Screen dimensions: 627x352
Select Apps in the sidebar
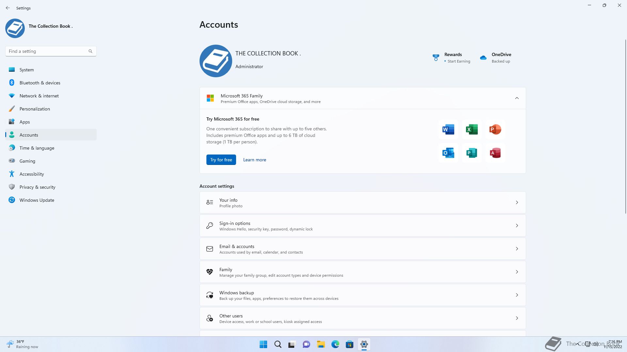[x=51, y=122]
